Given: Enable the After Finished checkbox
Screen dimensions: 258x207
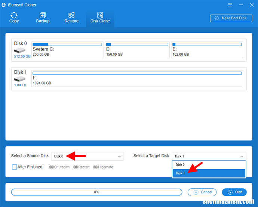Looking at the screenshot, I should point(15,167).
